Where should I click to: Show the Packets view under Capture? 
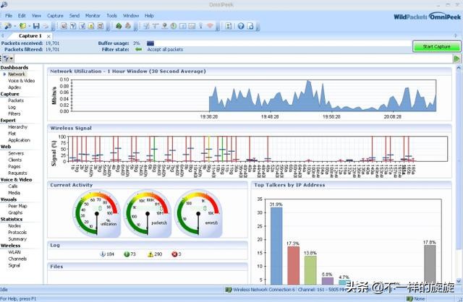point(16,100)
